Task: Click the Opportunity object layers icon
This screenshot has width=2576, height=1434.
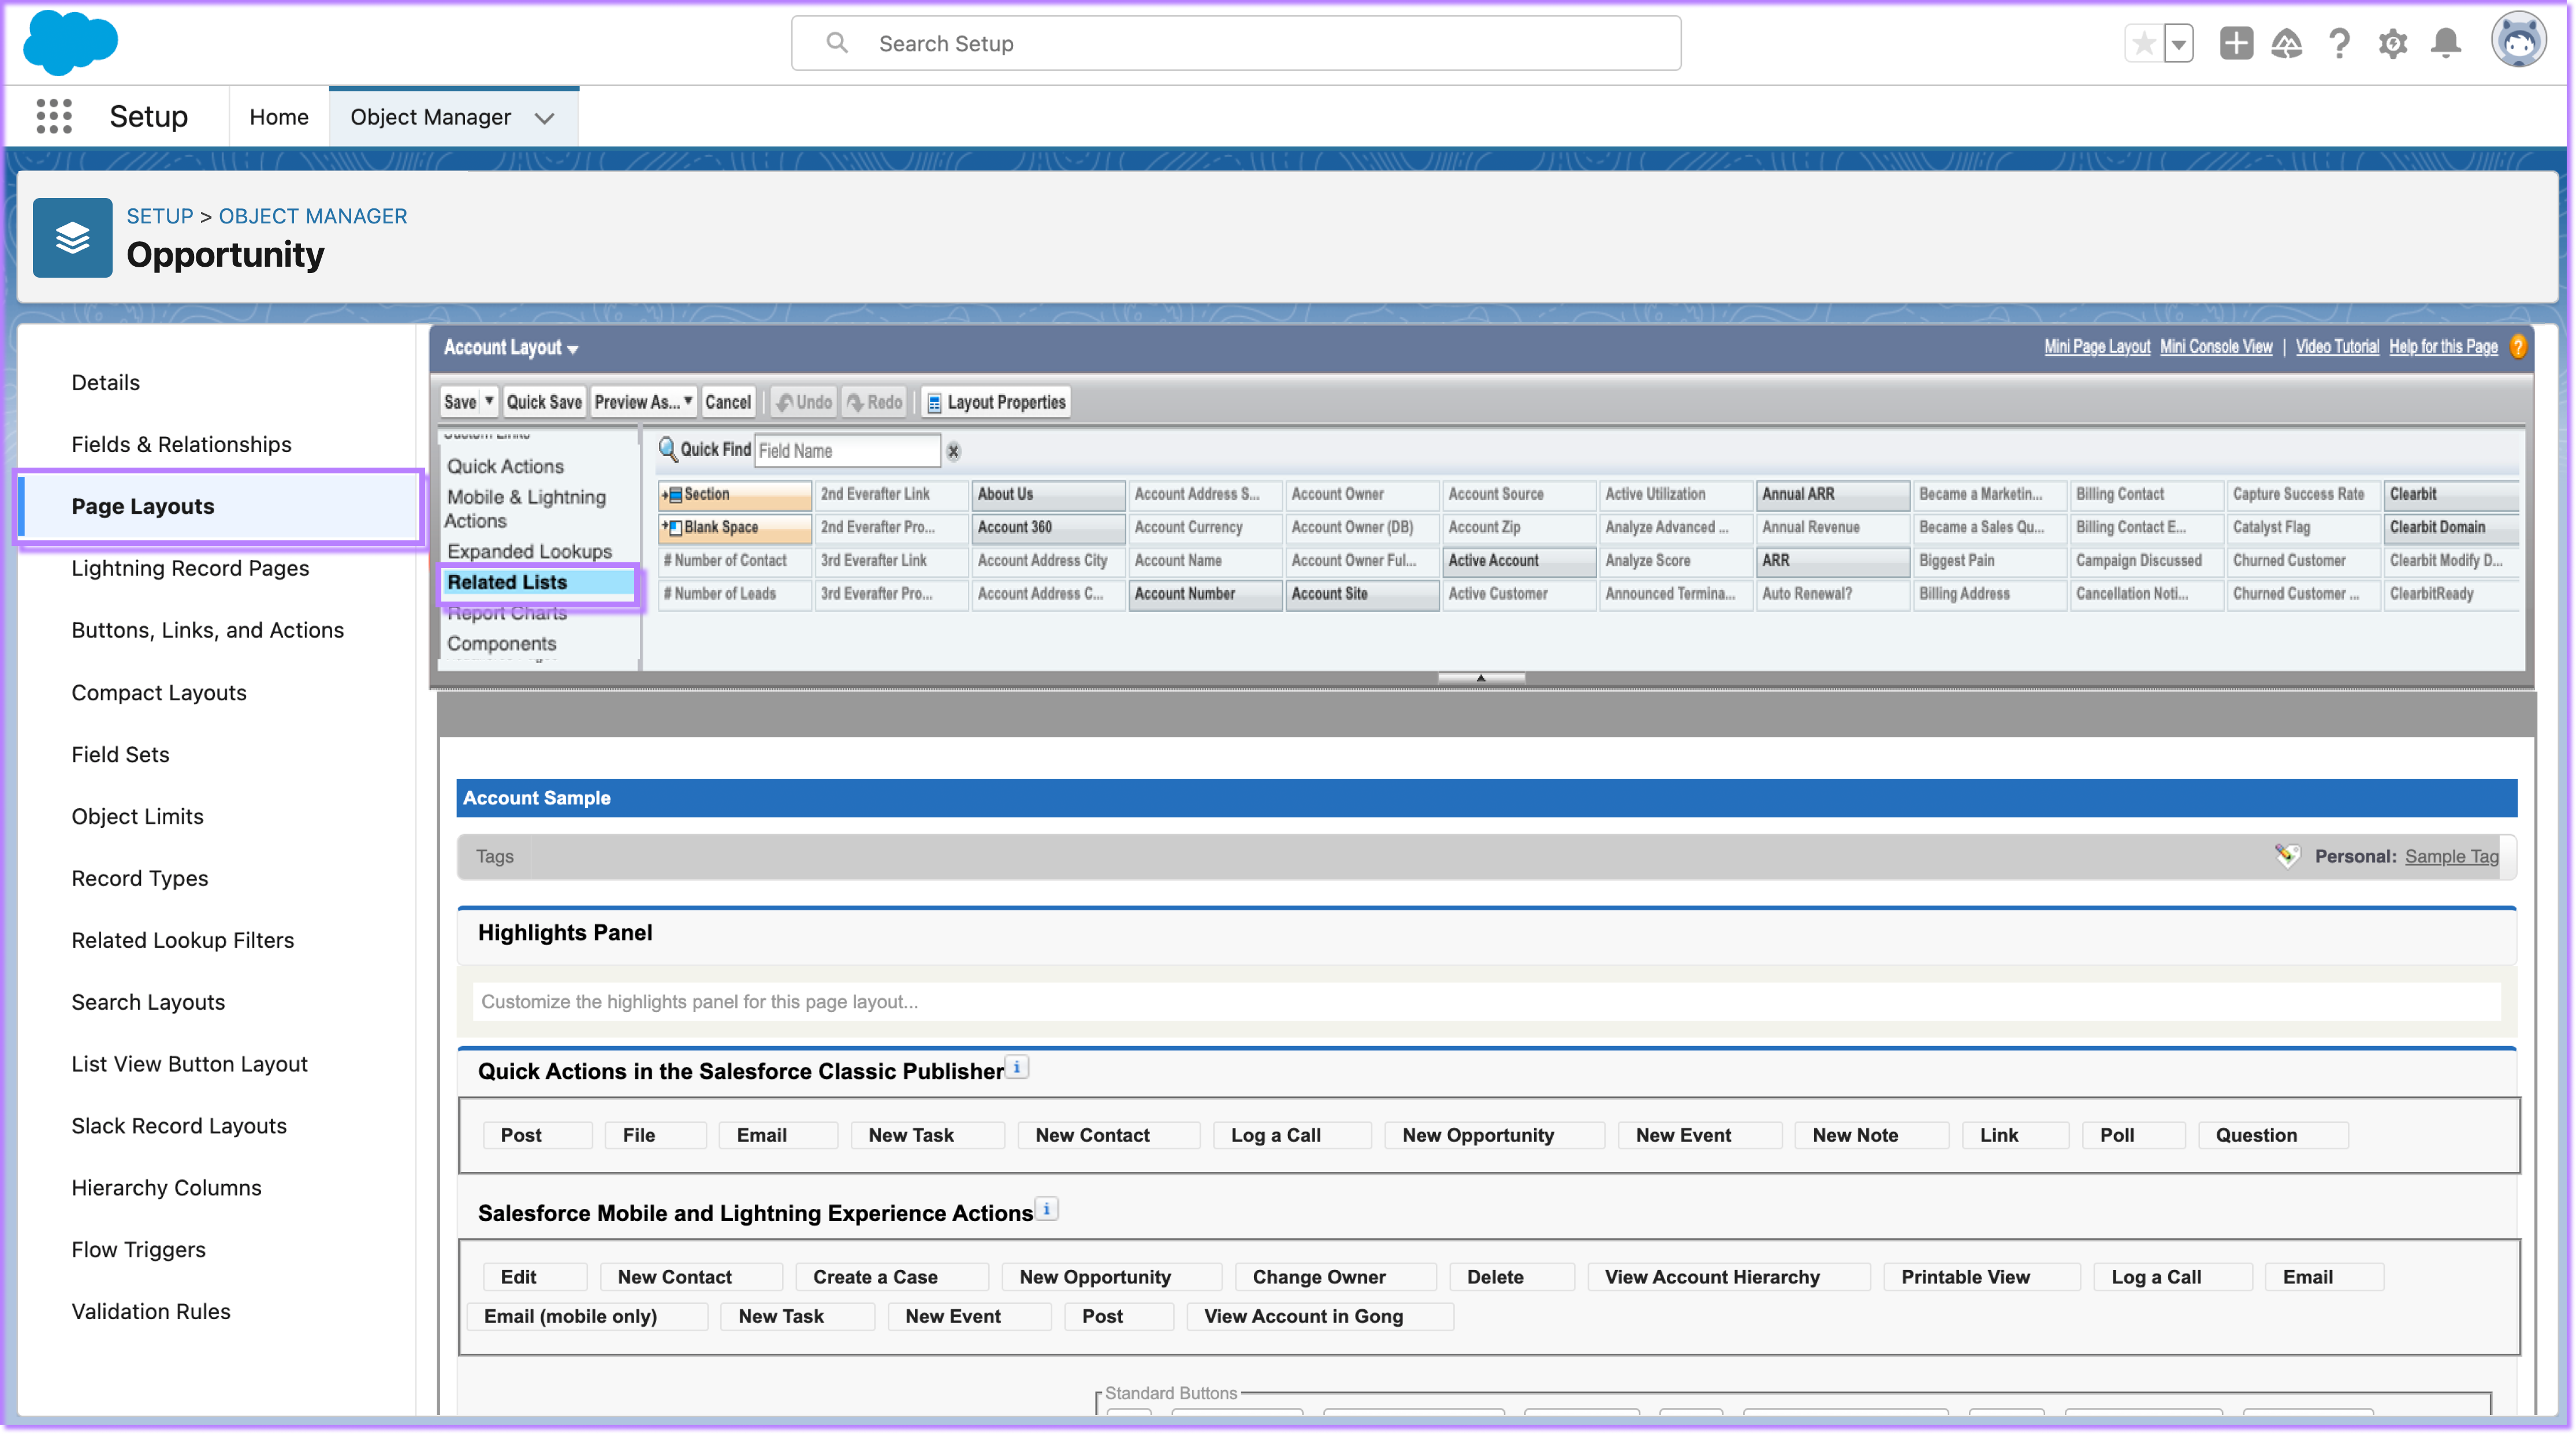Action: (72, 238)
